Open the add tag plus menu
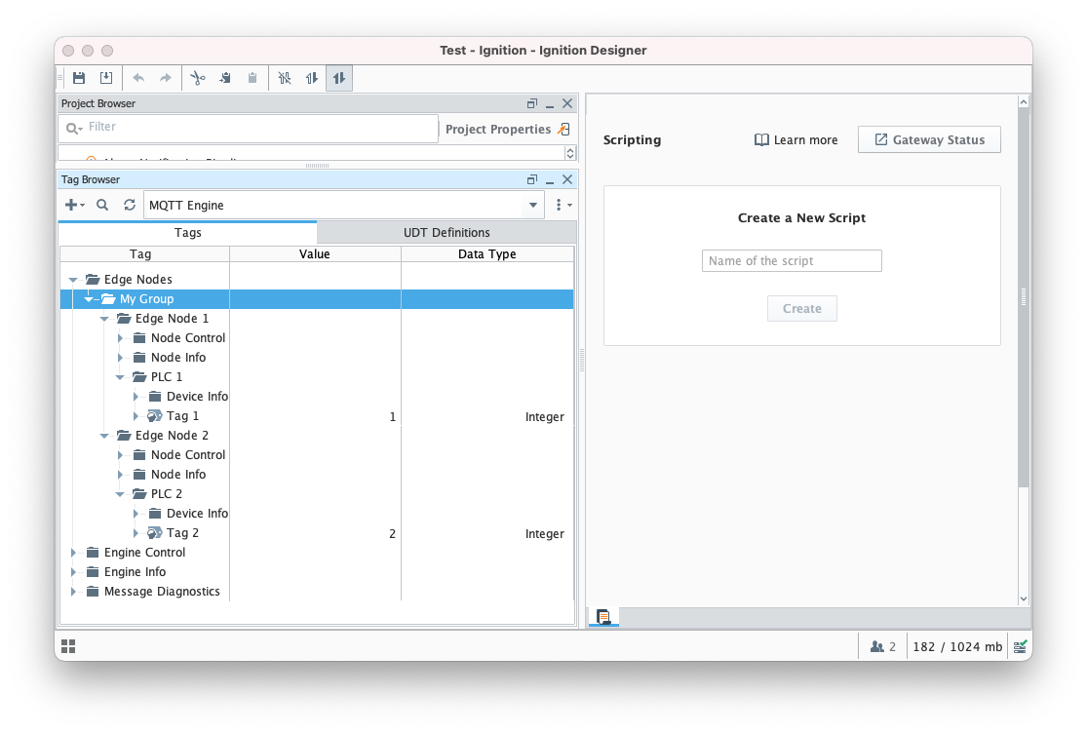 [74, 205]
